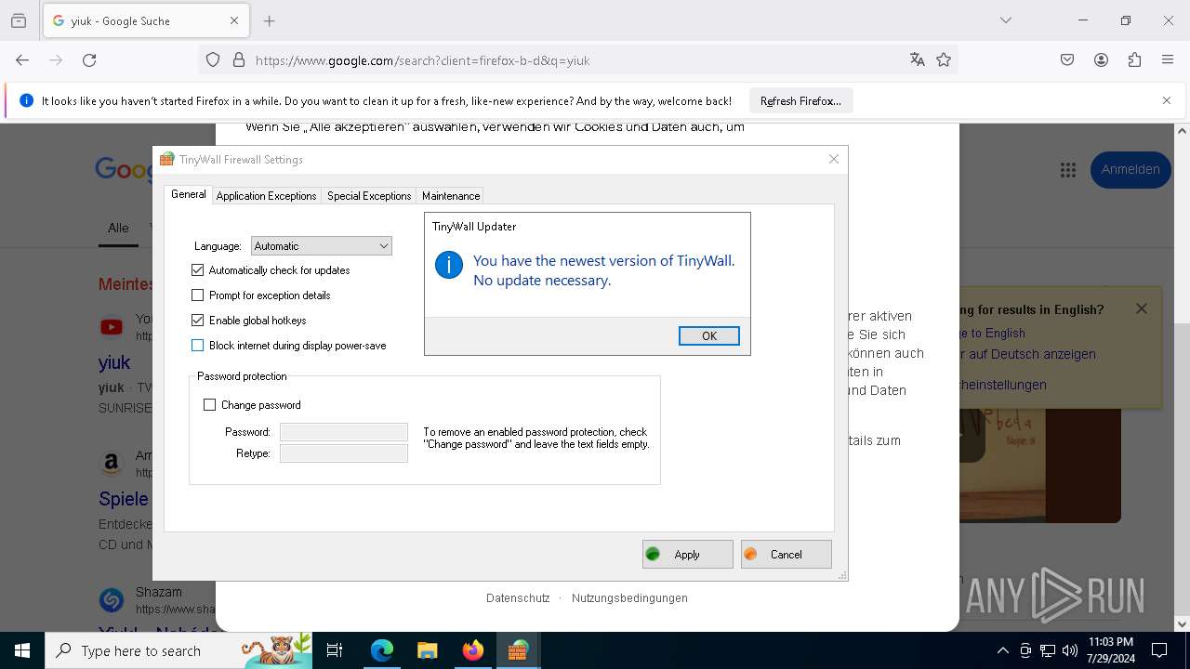1190x669 pixels.
Task: Apply TinyWall firewall settings
Action: 687,554
